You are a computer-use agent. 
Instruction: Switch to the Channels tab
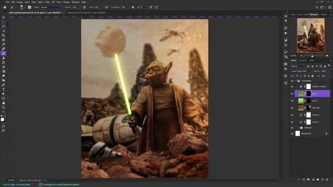(x=303, y=61)
